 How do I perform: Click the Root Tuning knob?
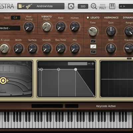(x=29, y=27)
